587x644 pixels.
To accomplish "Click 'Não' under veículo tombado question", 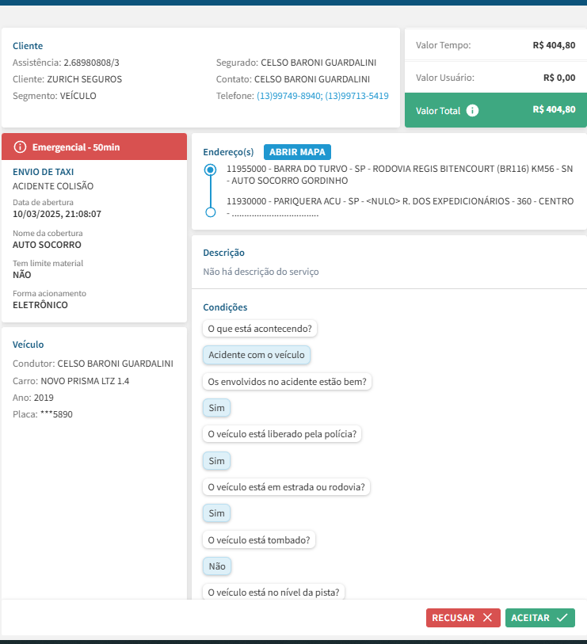I will [x=217, y=566].
